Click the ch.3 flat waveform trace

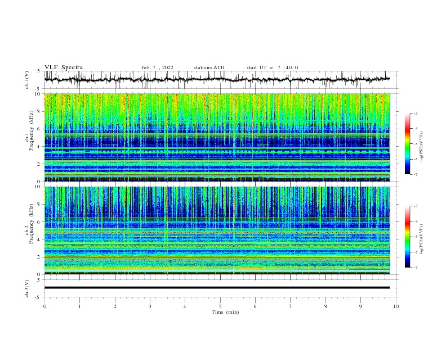(x=217, y=288)
